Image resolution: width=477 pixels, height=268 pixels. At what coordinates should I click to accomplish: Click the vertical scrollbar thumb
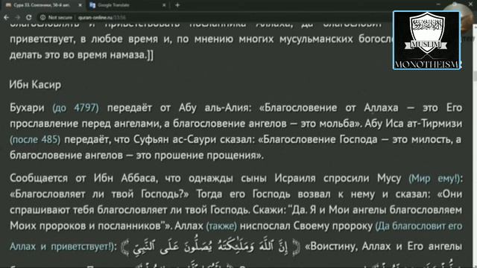pyautogui.click(x=475, y=76)
